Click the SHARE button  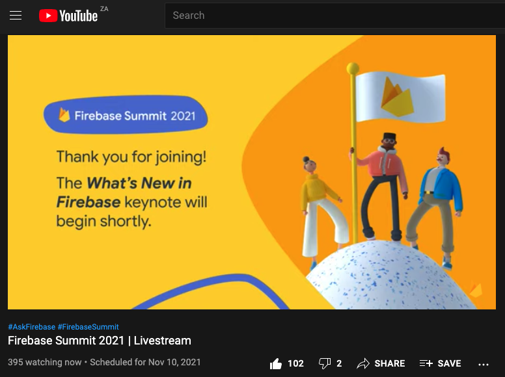pyautogui.click(x=381, y=363)
